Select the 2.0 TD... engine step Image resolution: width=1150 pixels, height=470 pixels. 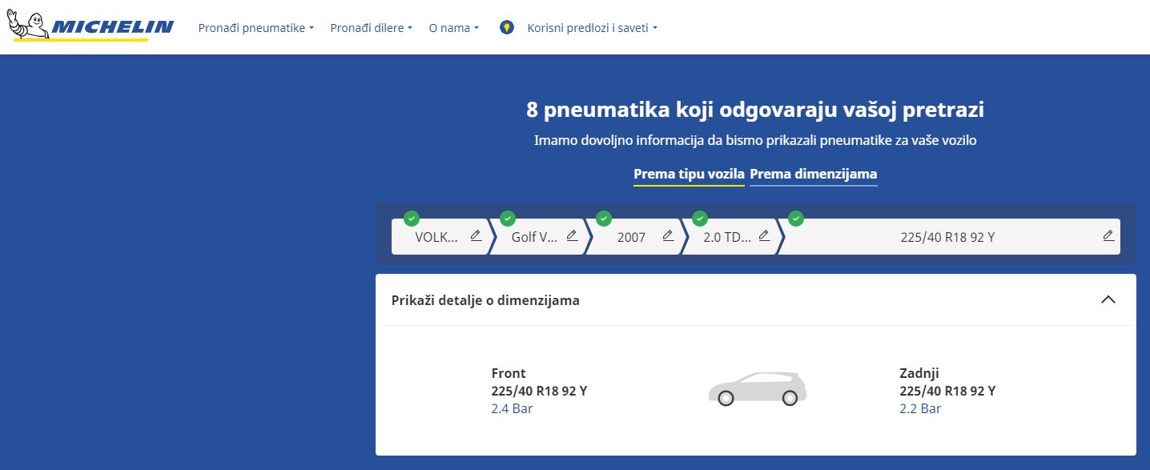point(729,237)
